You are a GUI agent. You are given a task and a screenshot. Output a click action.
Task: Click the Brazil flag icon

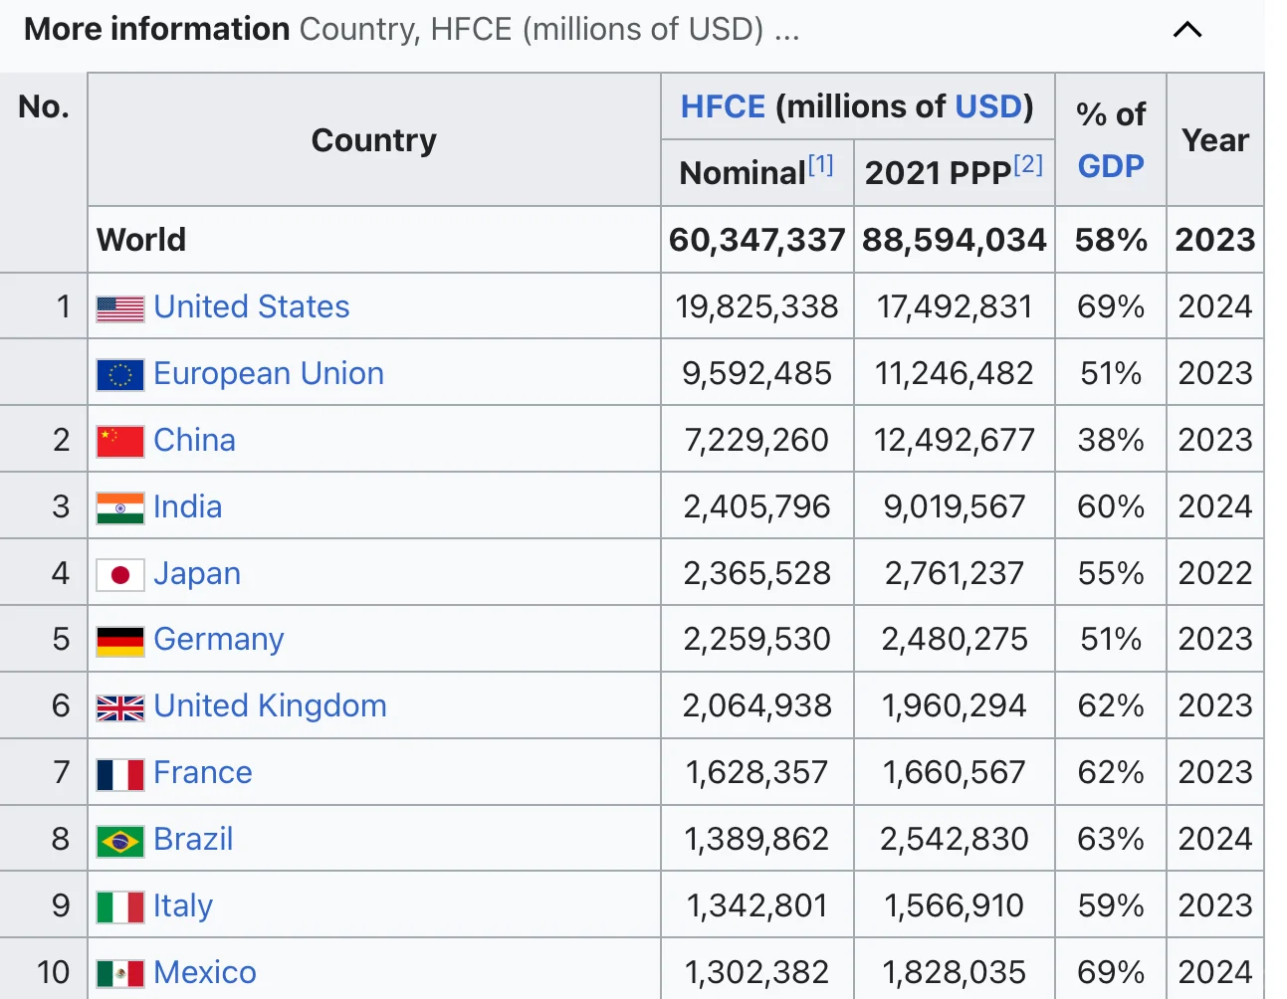[x=120, y=841]
